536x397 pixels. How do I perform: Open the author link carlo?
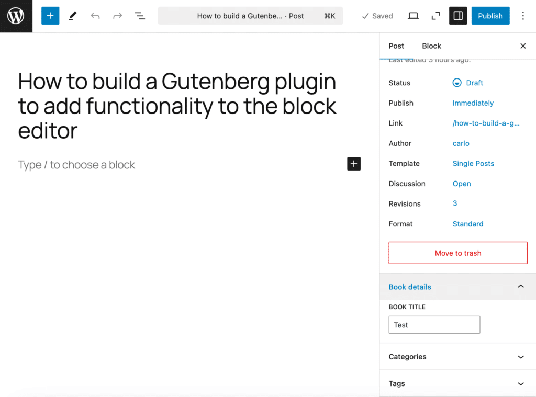pyautogui.click(x=461, y=143)
